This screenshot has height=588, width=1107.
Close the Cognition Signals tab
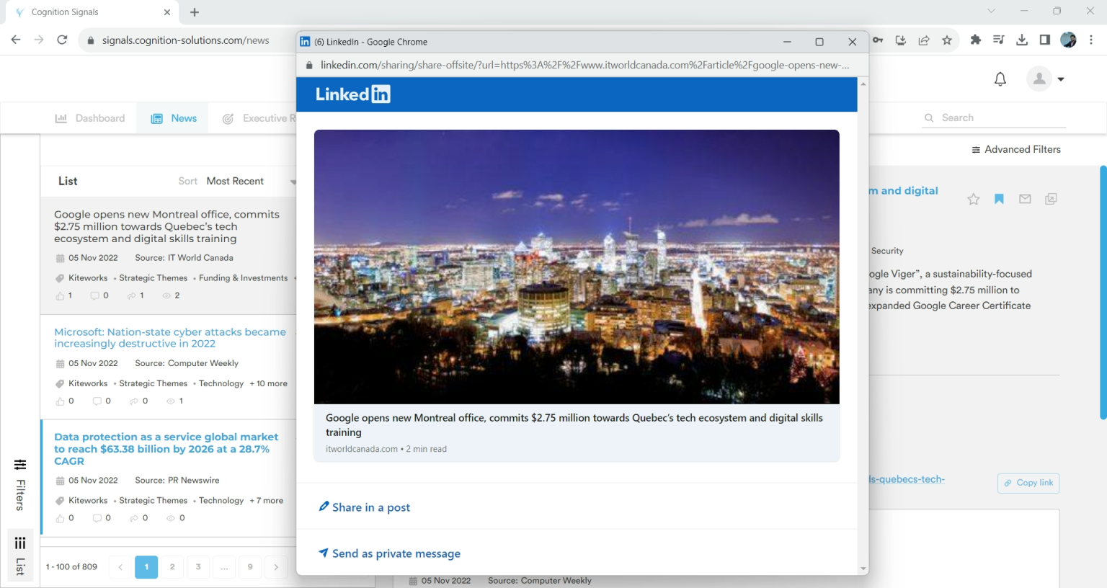click(166, 12)
